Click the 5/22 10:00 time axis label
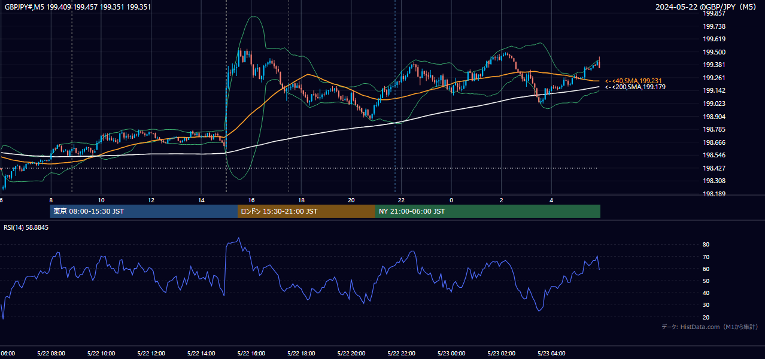Image resolution: width=765 pixels, height=359 pixels. tap(101, 354)
